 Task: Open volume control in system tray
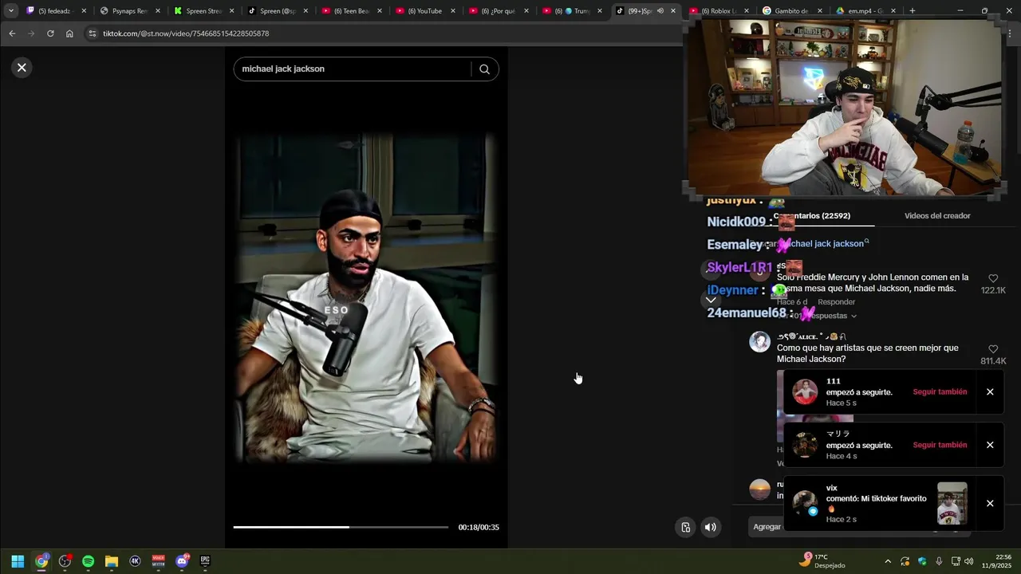(968, 561)
